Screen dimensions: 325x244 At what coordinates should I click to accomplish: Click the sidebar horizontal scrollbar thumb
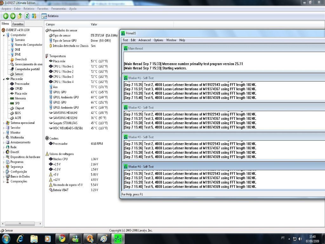click(20, 224)
